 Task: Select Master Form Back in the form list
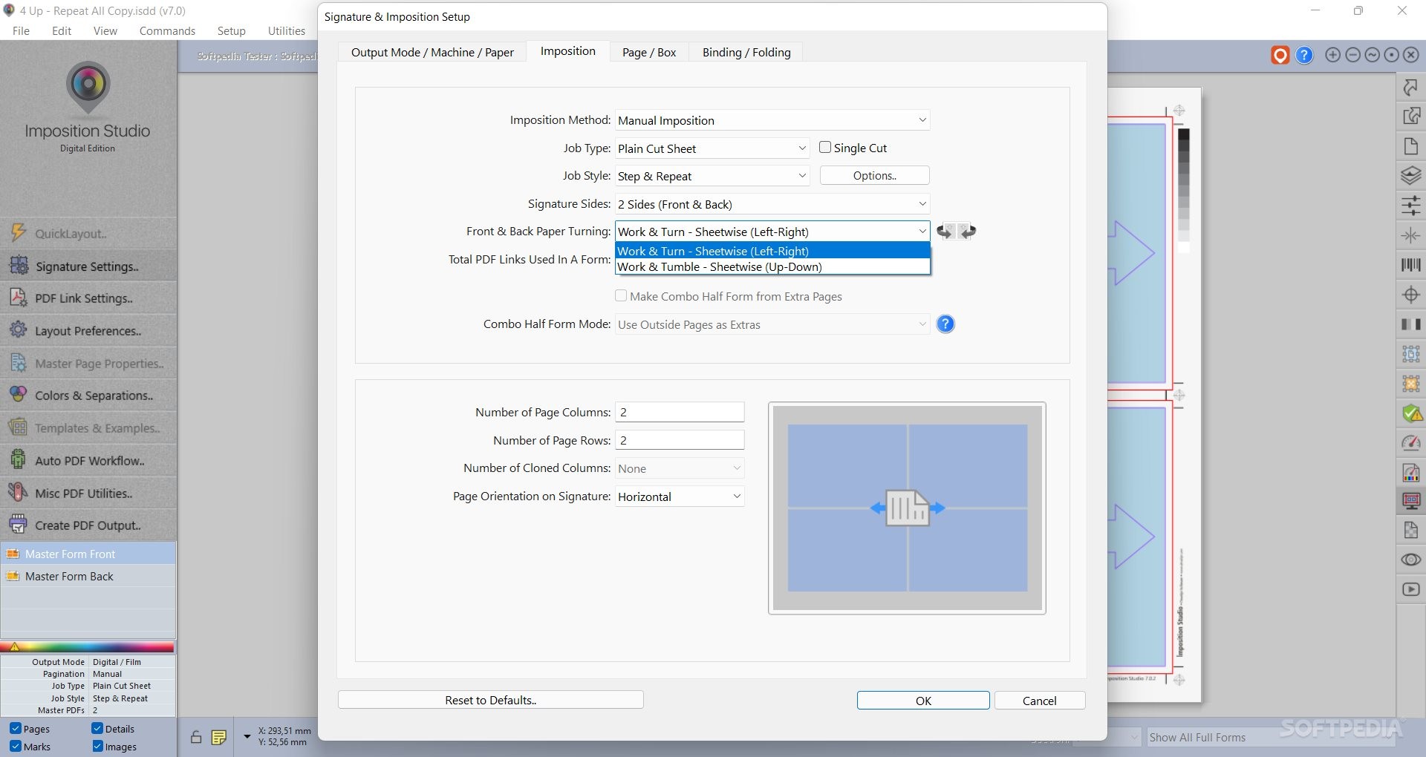click(x=88, y=576)
